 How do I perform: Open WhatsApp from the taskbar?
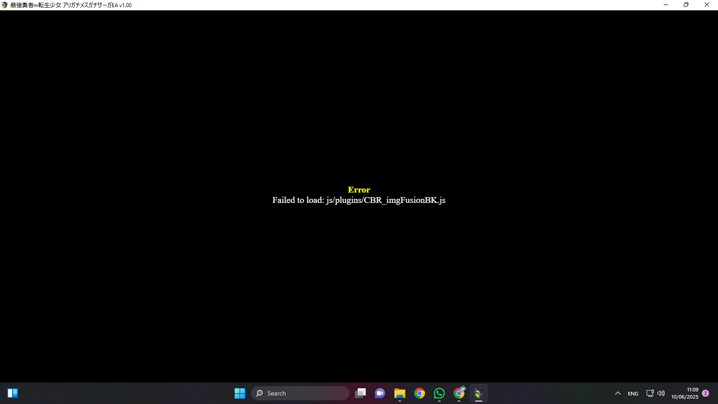coord(439,393)
